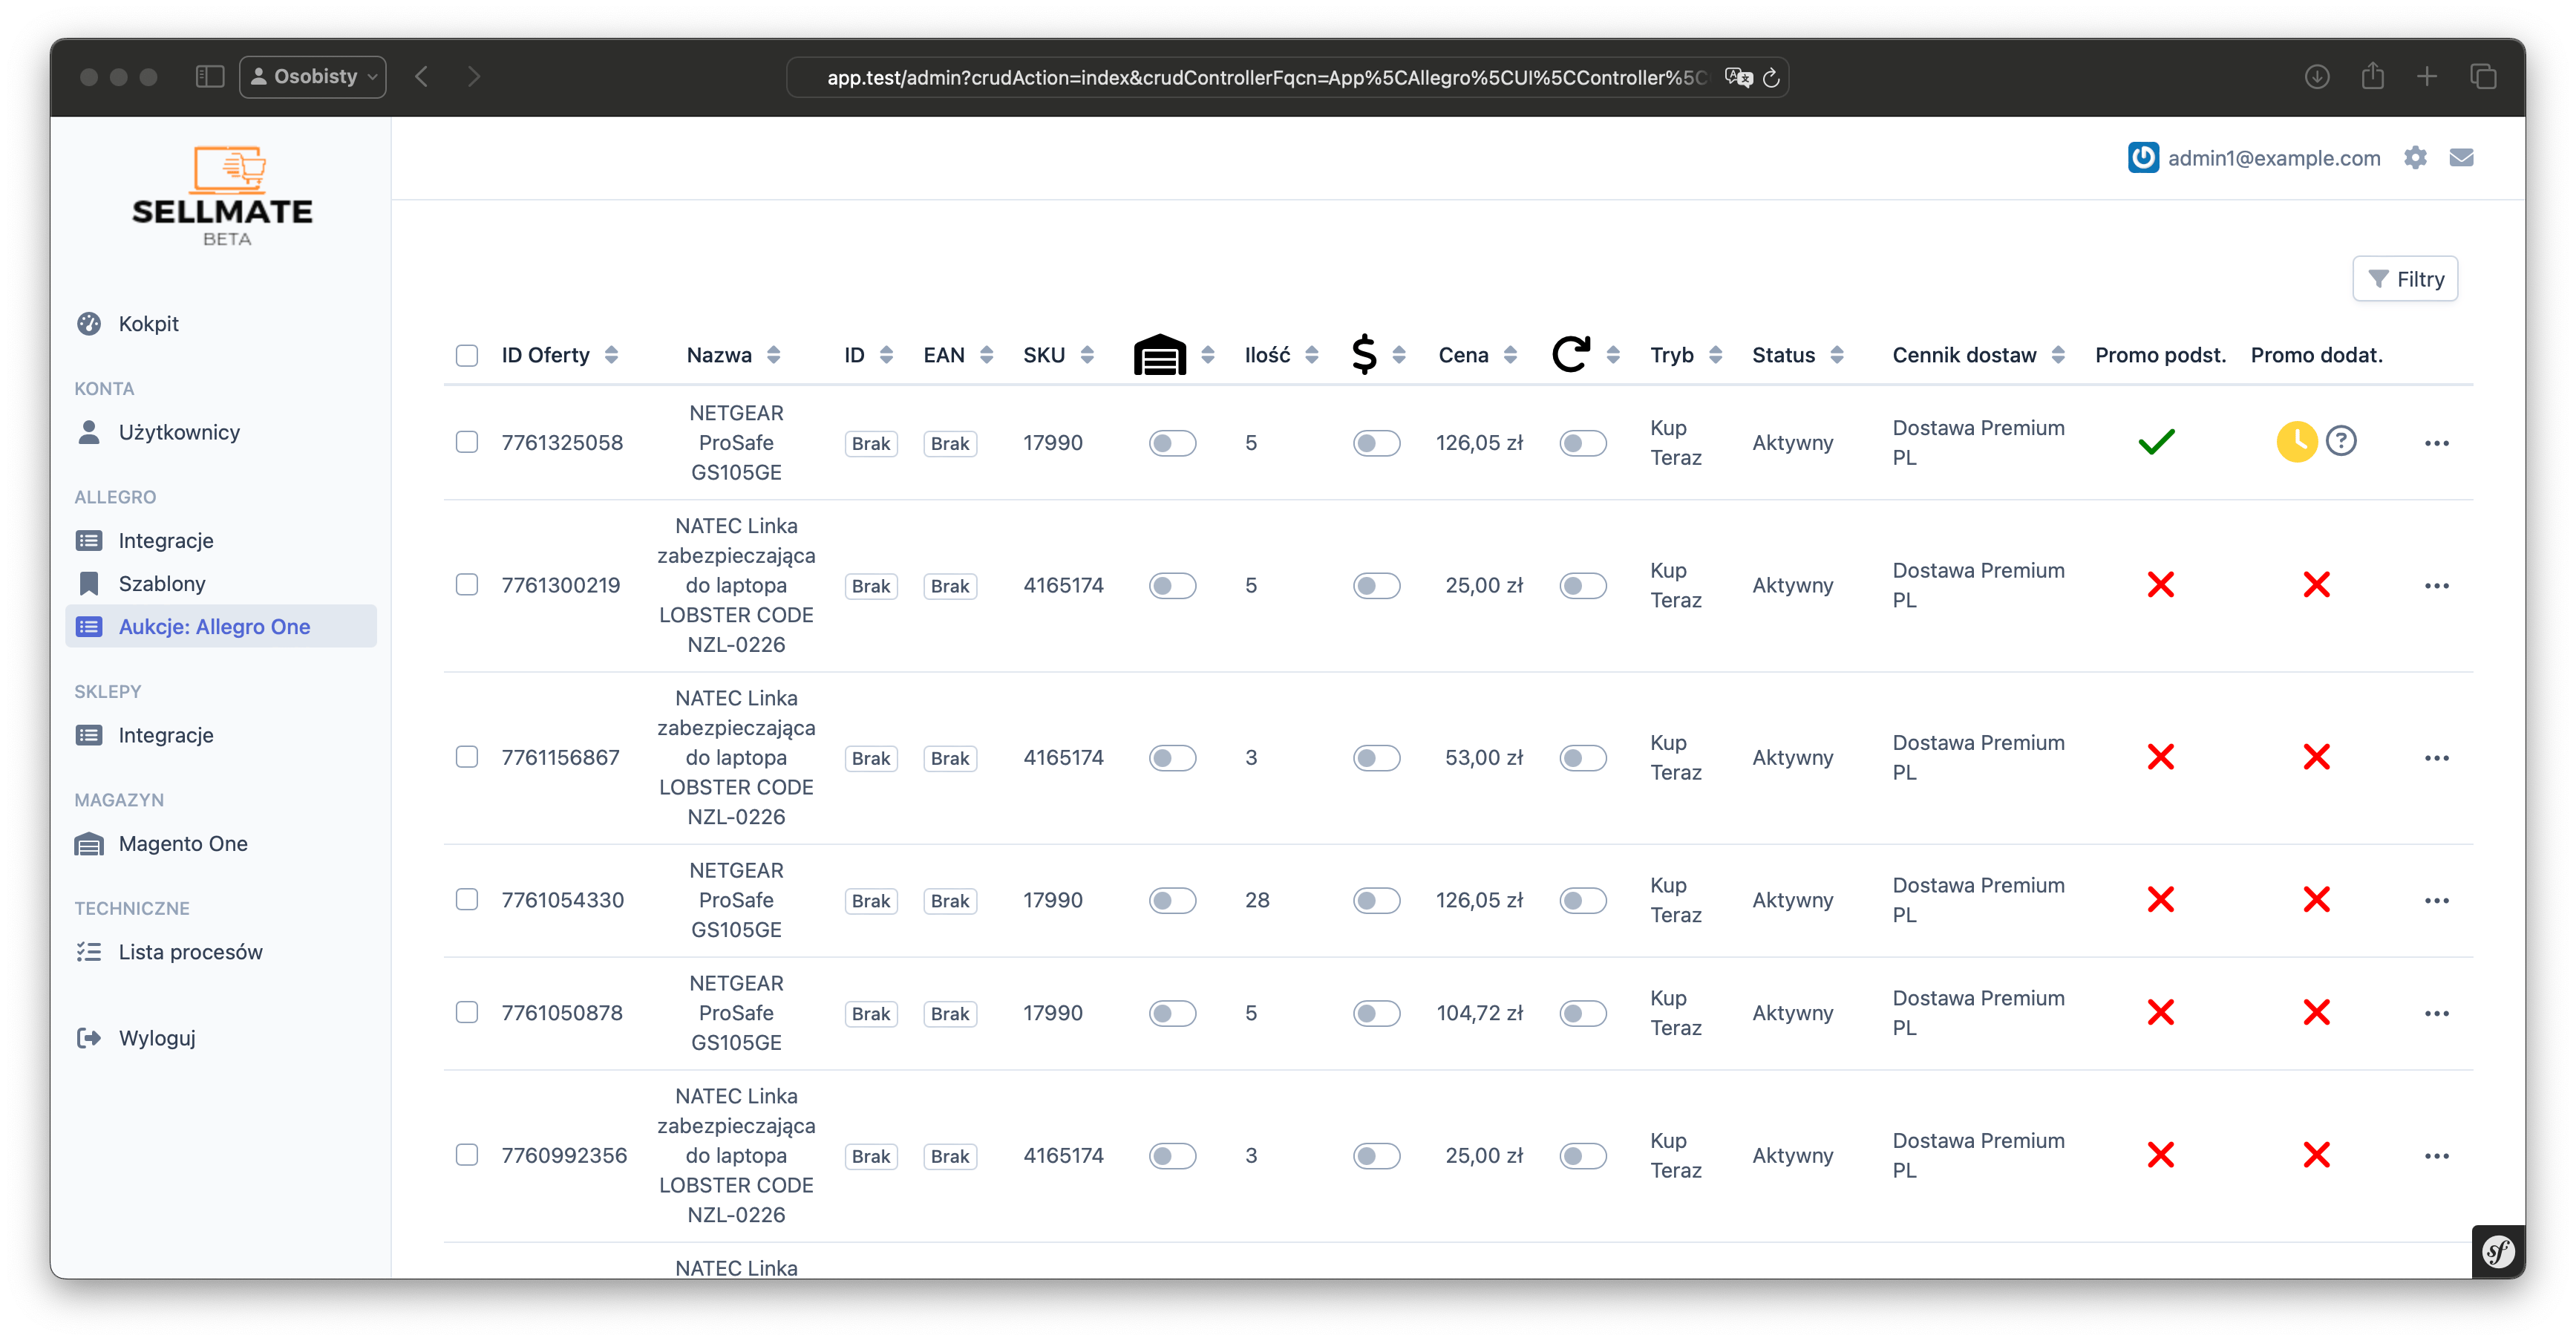Click the dollar sign column header icon
The width and height of the screenshot is (2576, 1341).
tap(1363, 354)
